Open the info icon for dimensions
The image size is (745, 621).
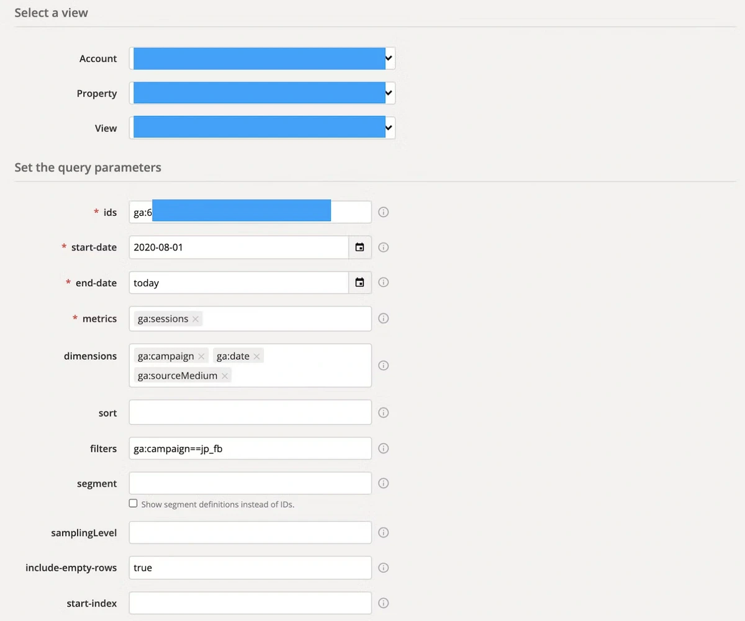[383, 365]
